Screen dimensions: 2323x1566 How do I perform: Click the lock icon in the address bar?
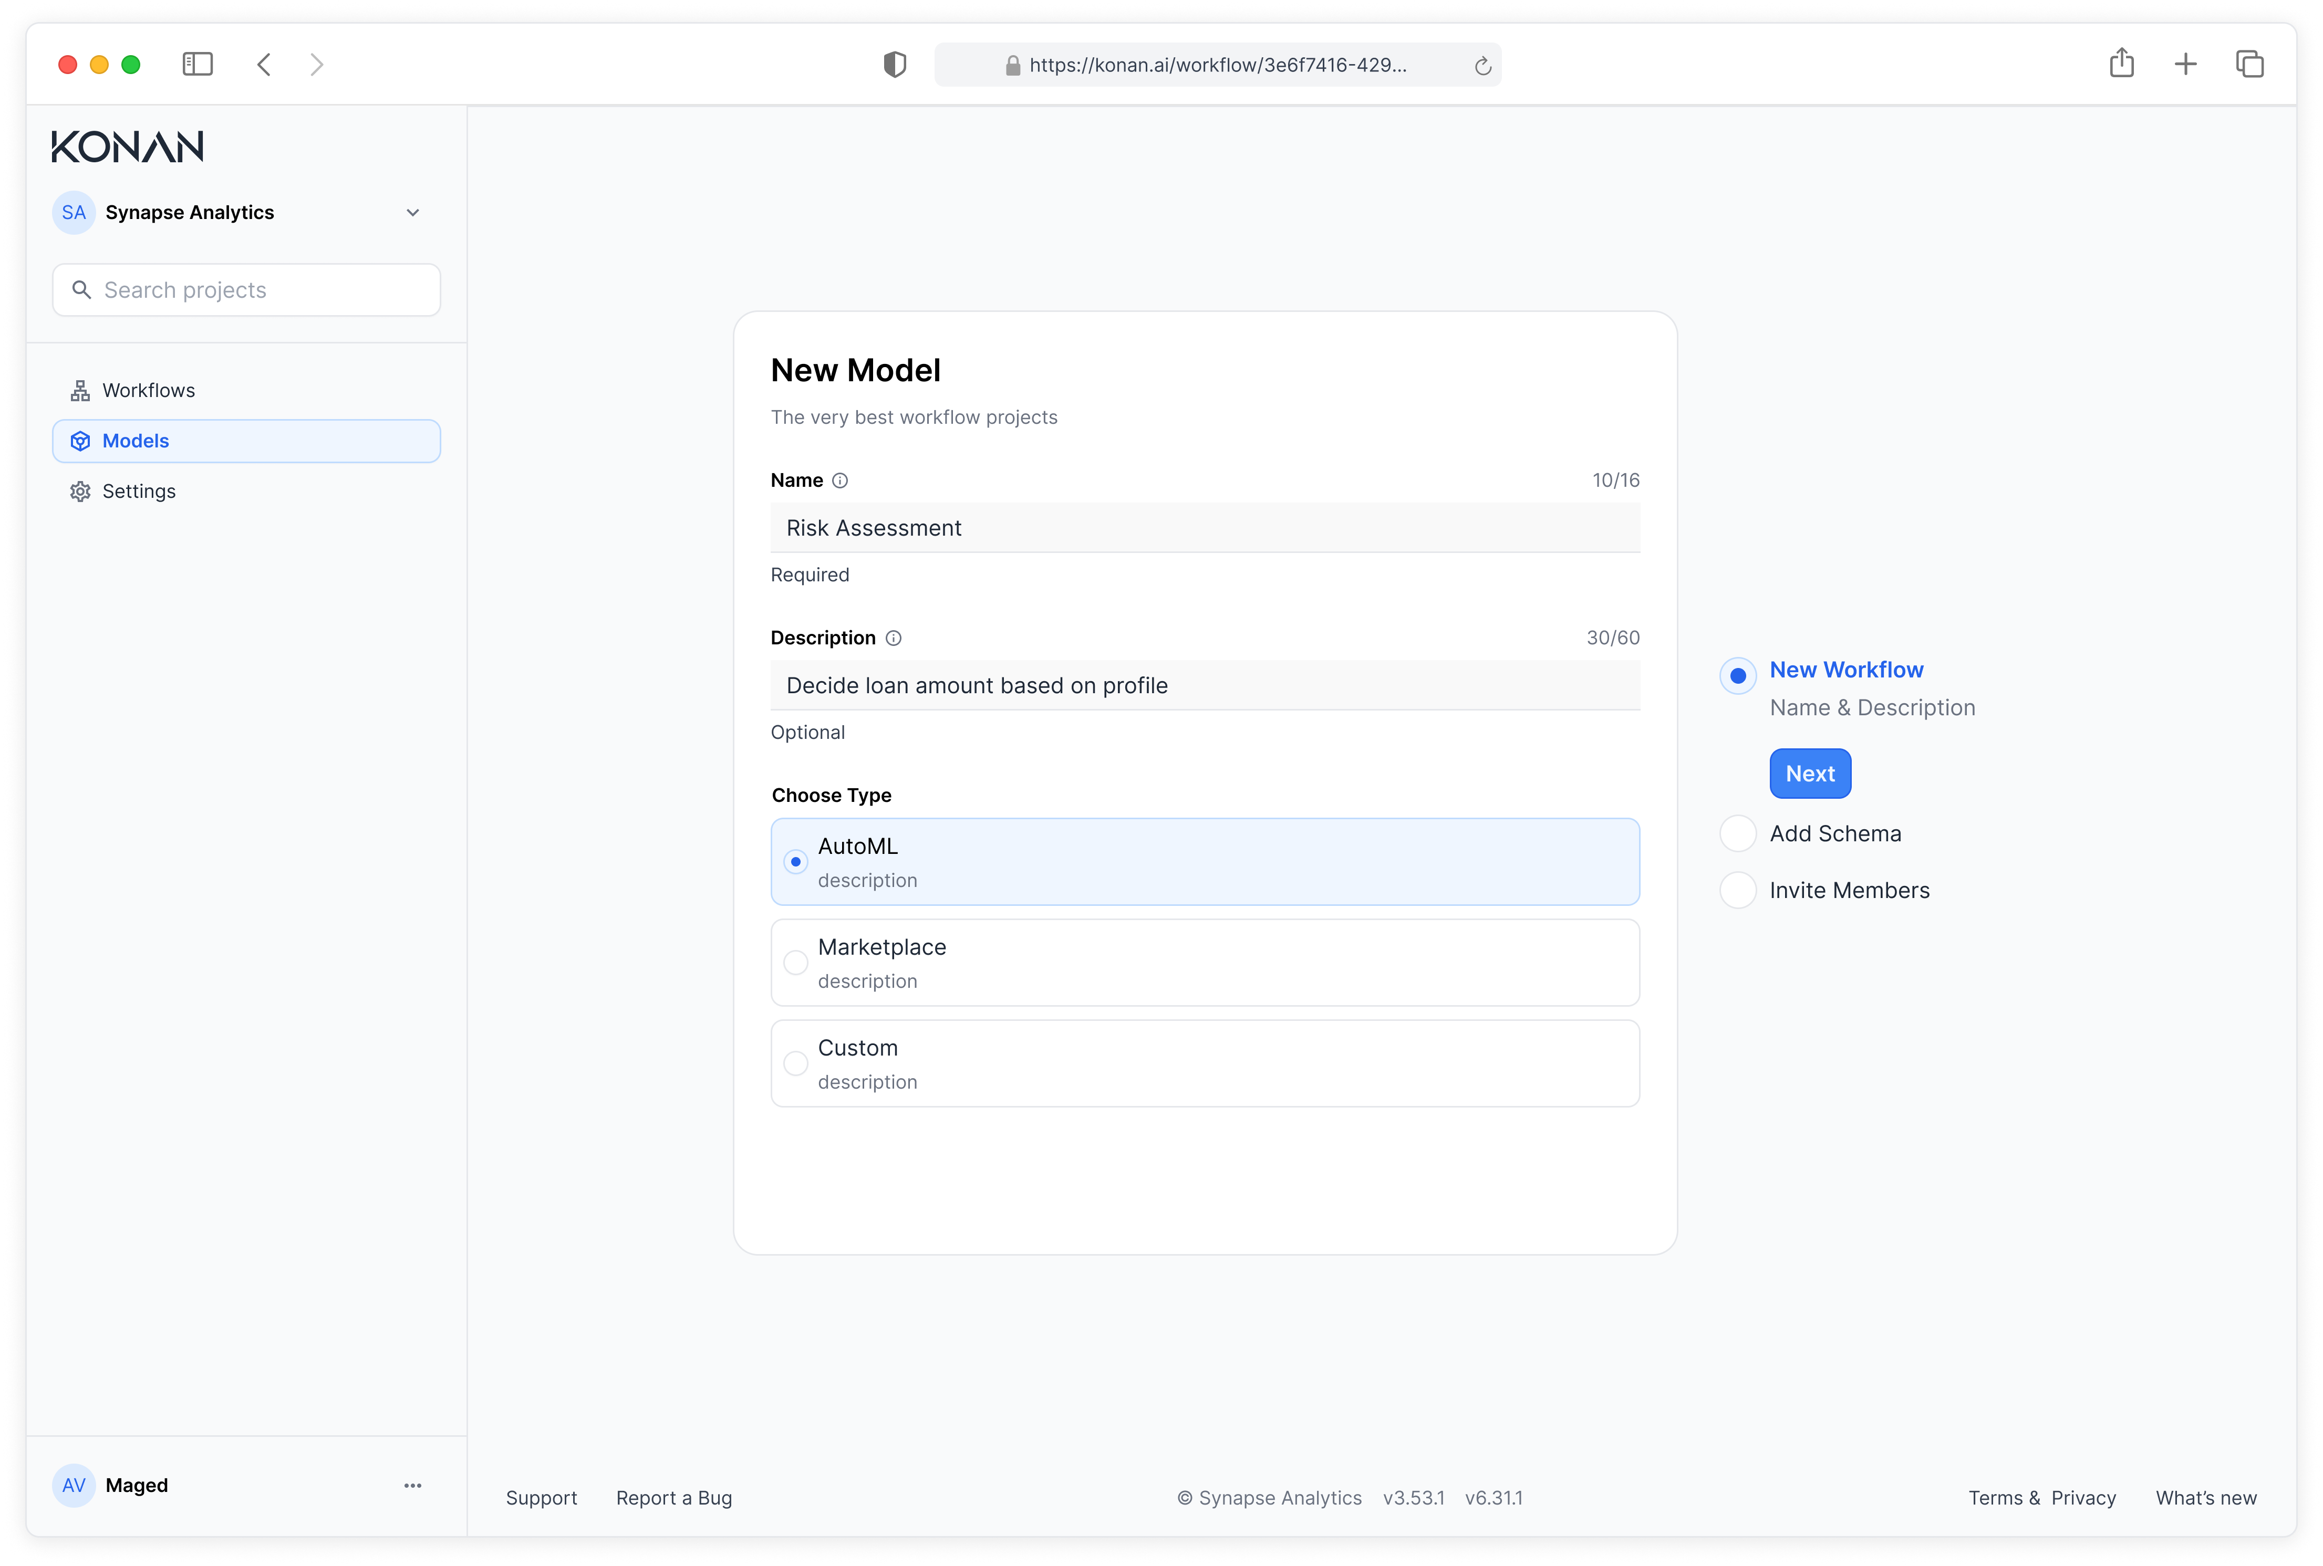1012,65
